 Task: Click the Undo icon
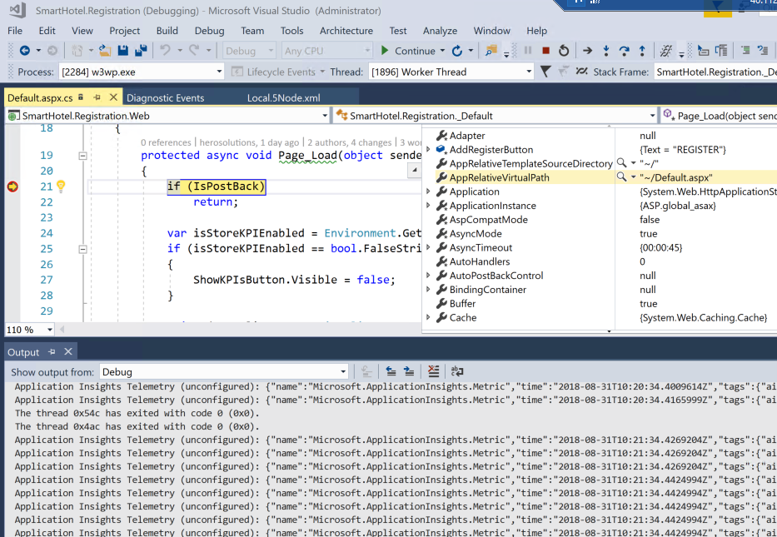[x=165, y=51]
